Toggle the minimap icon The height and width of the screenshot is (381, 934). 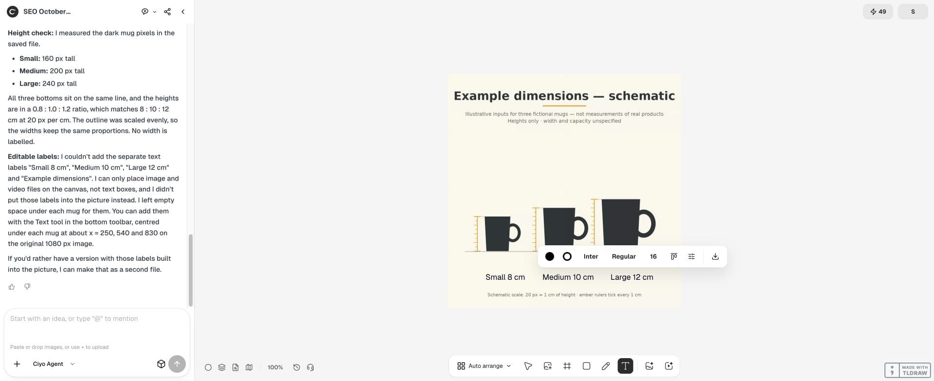[x=249, y=367]
